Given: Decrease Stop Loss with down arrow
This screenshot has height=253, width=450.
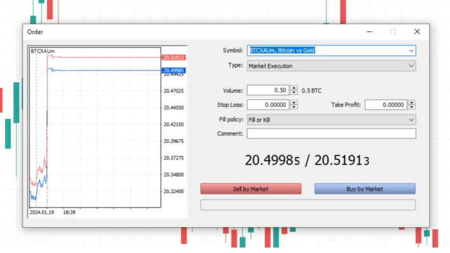Looking at the screenshot, I should click(294, 108).
